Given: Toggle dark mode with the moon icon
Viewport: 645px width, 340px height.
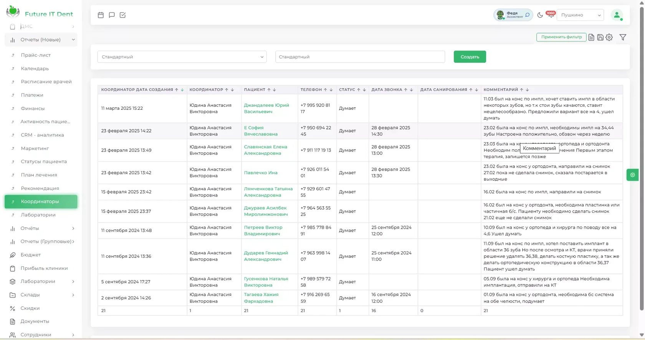Looking at the screenshot, I should point(540,15).
